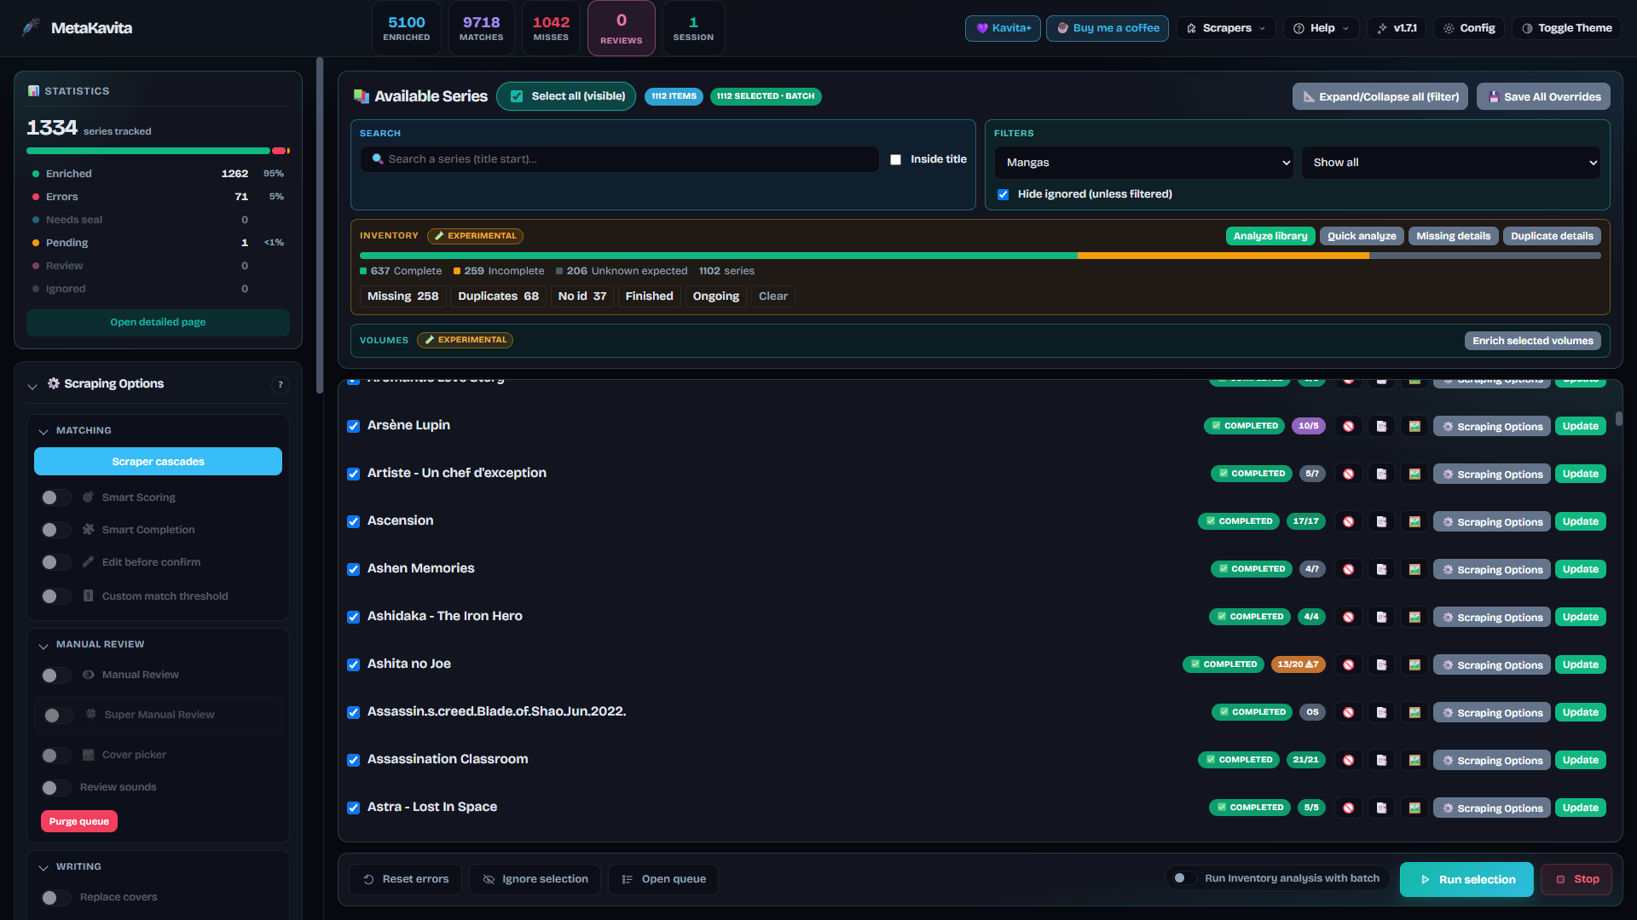Turn on the Manual Review toggle
The width and height of the screenshot is (1637, 920).
pyautogui.click(x=56, y=675)
